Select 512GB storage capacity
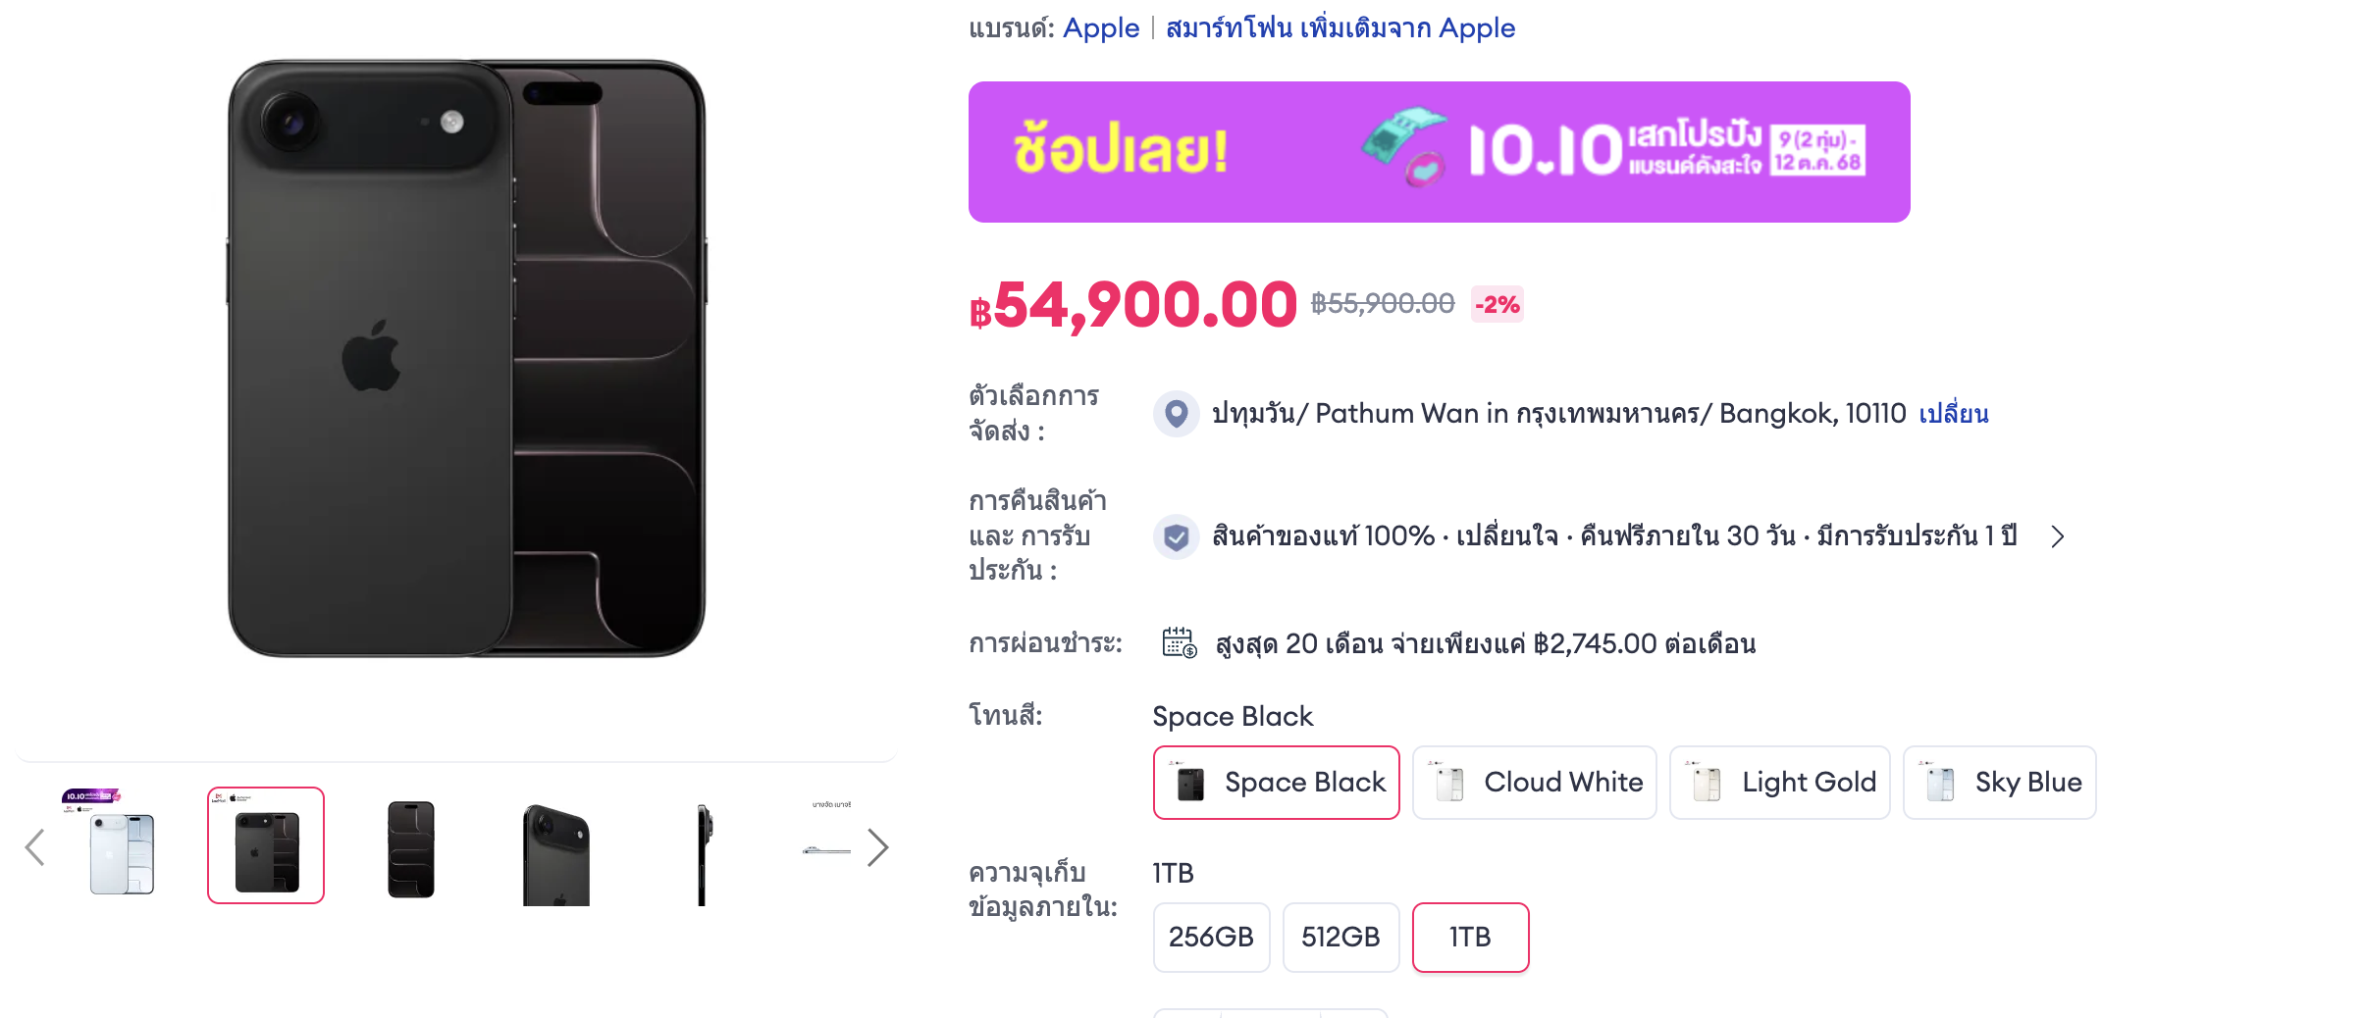Screen dimensions: 2365x1018 (x=1340, y=938)
